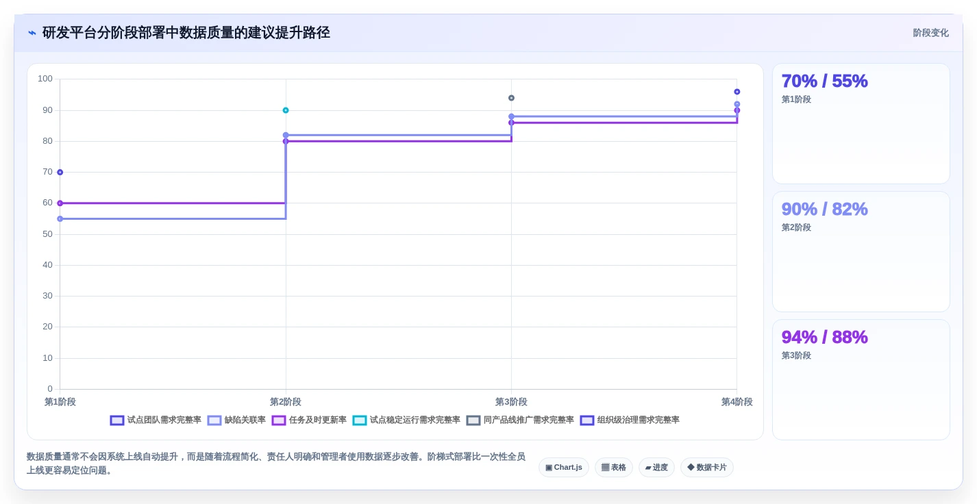Select the 94% / 88% 第3阶段 card
This screenshot has height=504, width=977.
pyautogui.click(x=861, y=380)
